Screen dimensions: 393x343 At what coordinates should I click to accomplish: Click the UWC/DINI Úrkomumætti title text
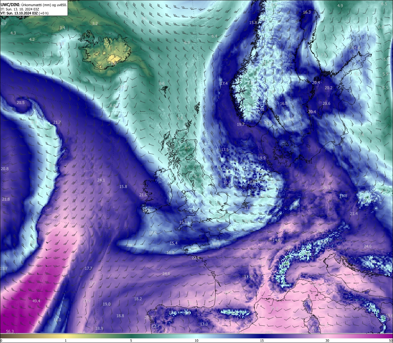click(33, 5)
